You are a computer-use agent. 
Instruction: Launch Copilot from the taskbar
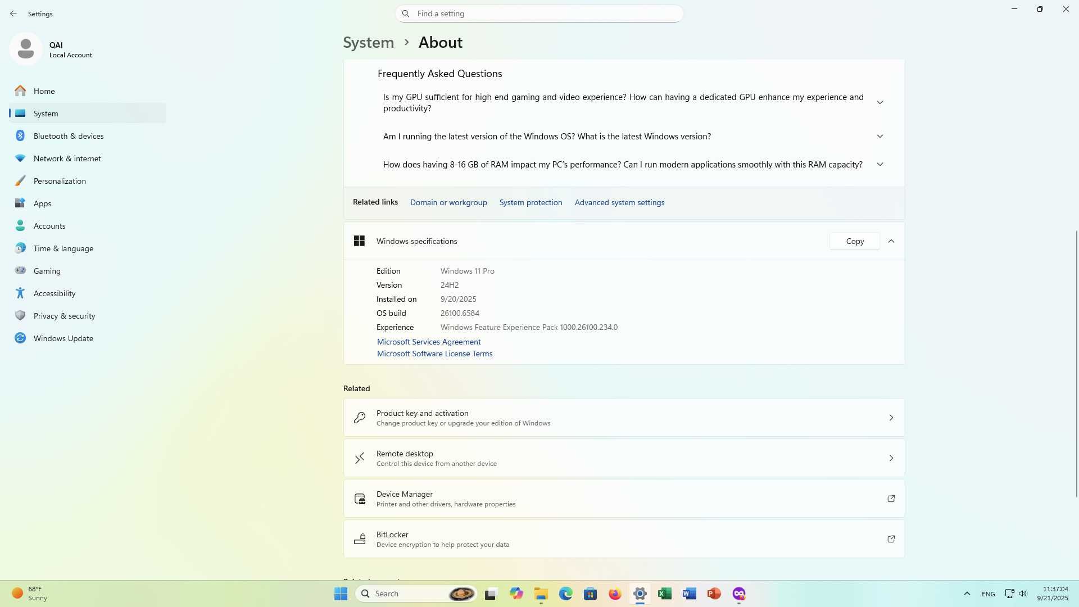pyautogui.click(x=516, y=594)
